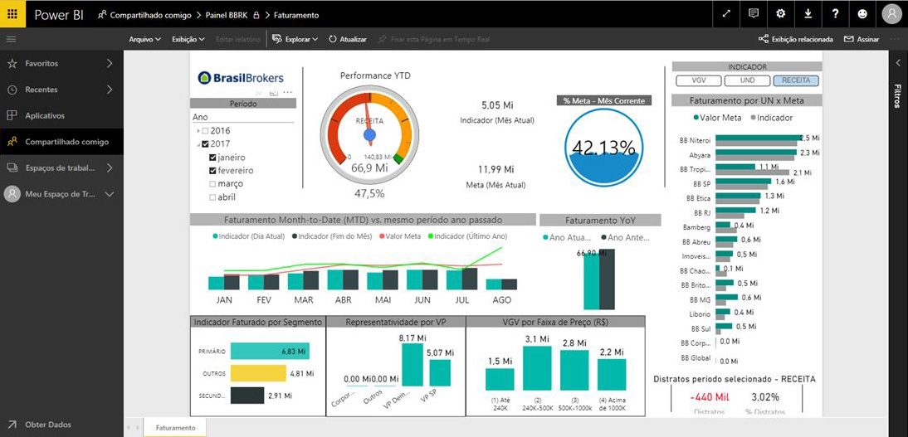The width and height of the screenshot is (908, 437).
Task: Open the notifications comment icon
Action: [x=754, y=14]
